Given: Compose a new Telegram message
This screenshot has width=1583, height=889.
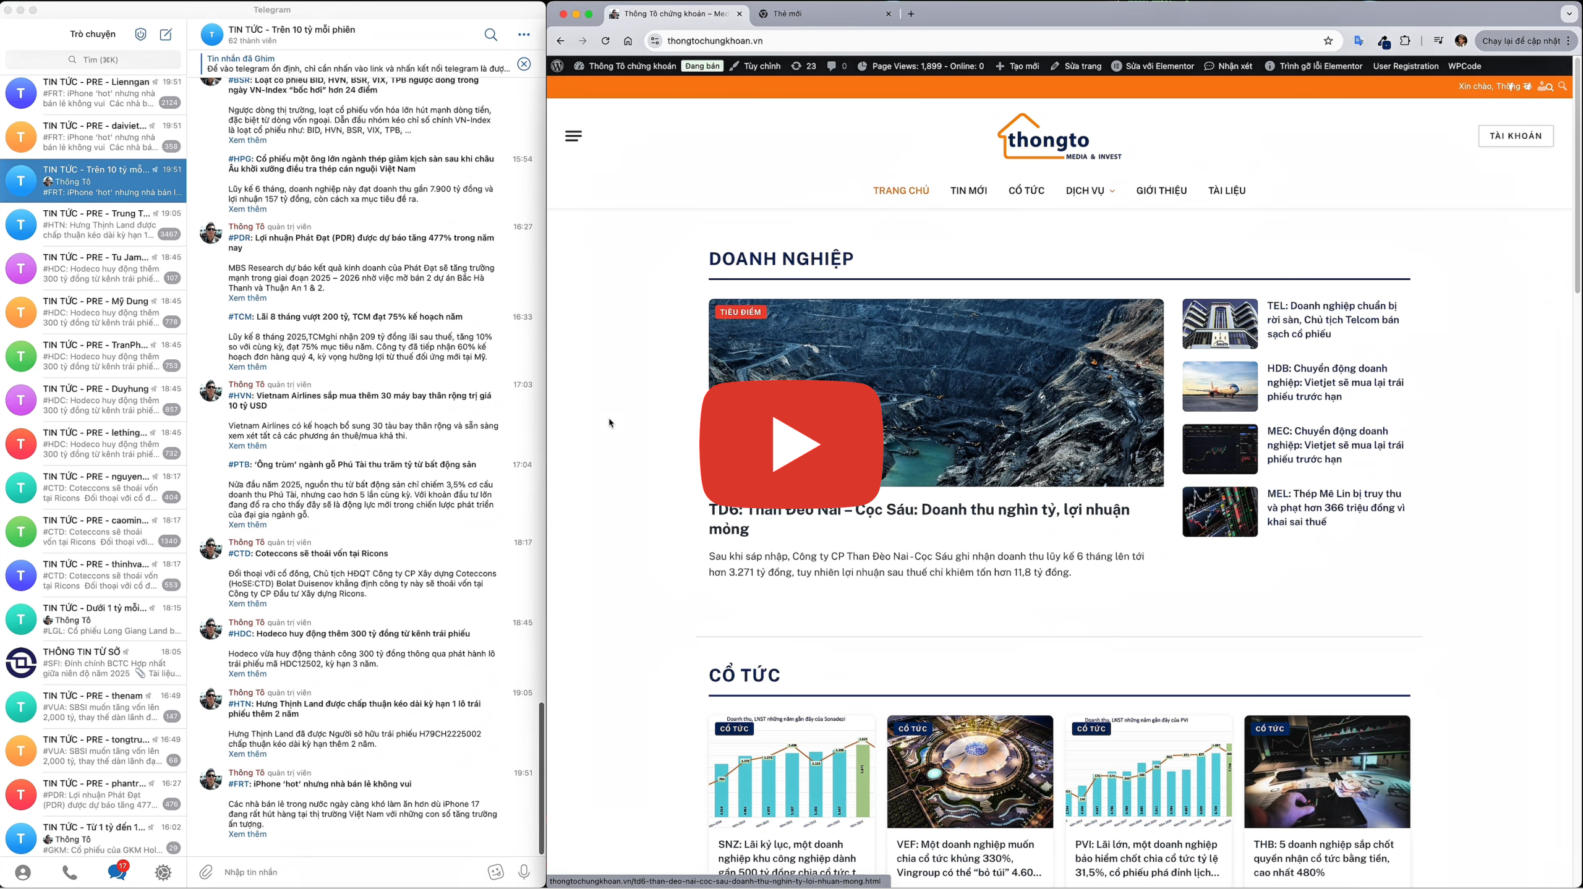Looking at the screenshot, I should pos(166,35).
